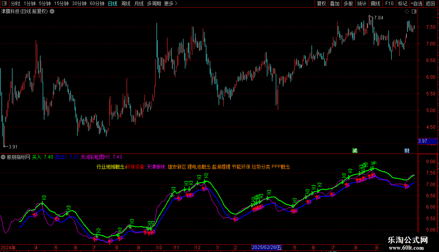Viewport: 439px width, 252px height.
Task: Select the 1分钟 period
Action: pos(30,3)
